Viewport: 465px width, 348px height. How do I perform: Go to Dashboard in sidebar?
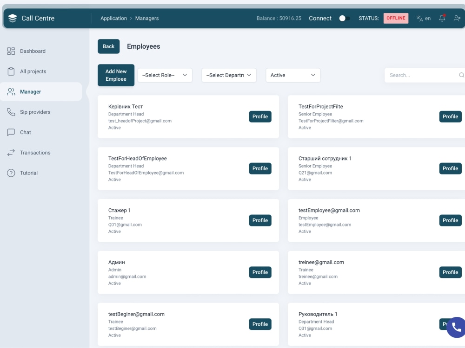pyautogui.click(x=33, y=51)
